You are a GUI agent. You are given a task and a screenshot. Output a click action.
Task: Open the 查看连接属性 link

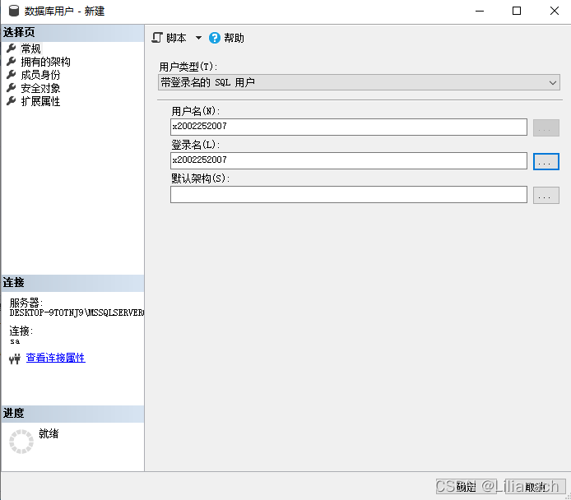(56, 358)
